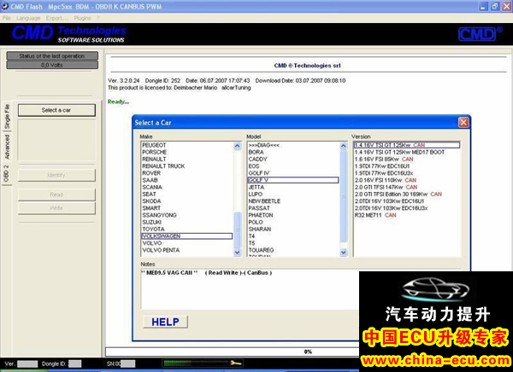Viewport: 513px width, 372px height.
Task: Open the Plugins menu
Action: [x=82, y=18]
